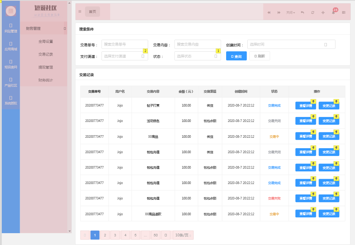Click the 活动报名 content cell
This screenshot has height=245, width=355.
pos(153,121)
